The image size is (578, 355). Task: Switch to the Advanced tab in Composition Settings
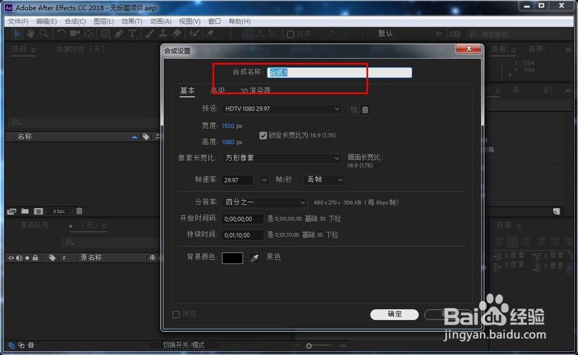pyautogui.click(x=218, y=90)
